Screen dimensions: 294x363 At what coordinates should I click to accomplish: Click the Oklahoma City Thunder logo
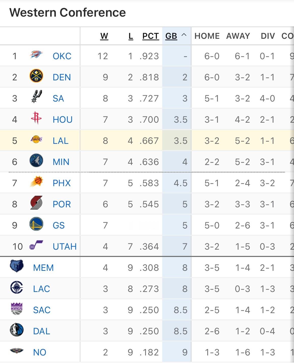(x=36, y=55)
